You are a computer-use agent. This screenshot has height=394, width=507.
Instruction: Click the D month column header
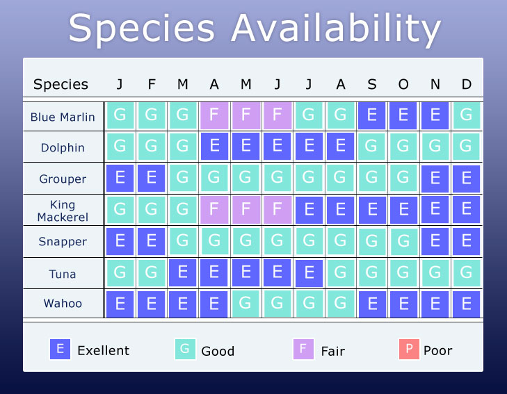tap(466, 84)
